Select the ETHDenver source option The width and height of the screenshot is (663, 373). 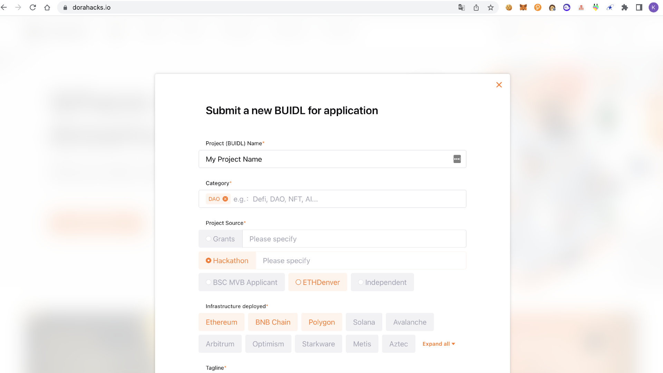click(x=318, y=283)
